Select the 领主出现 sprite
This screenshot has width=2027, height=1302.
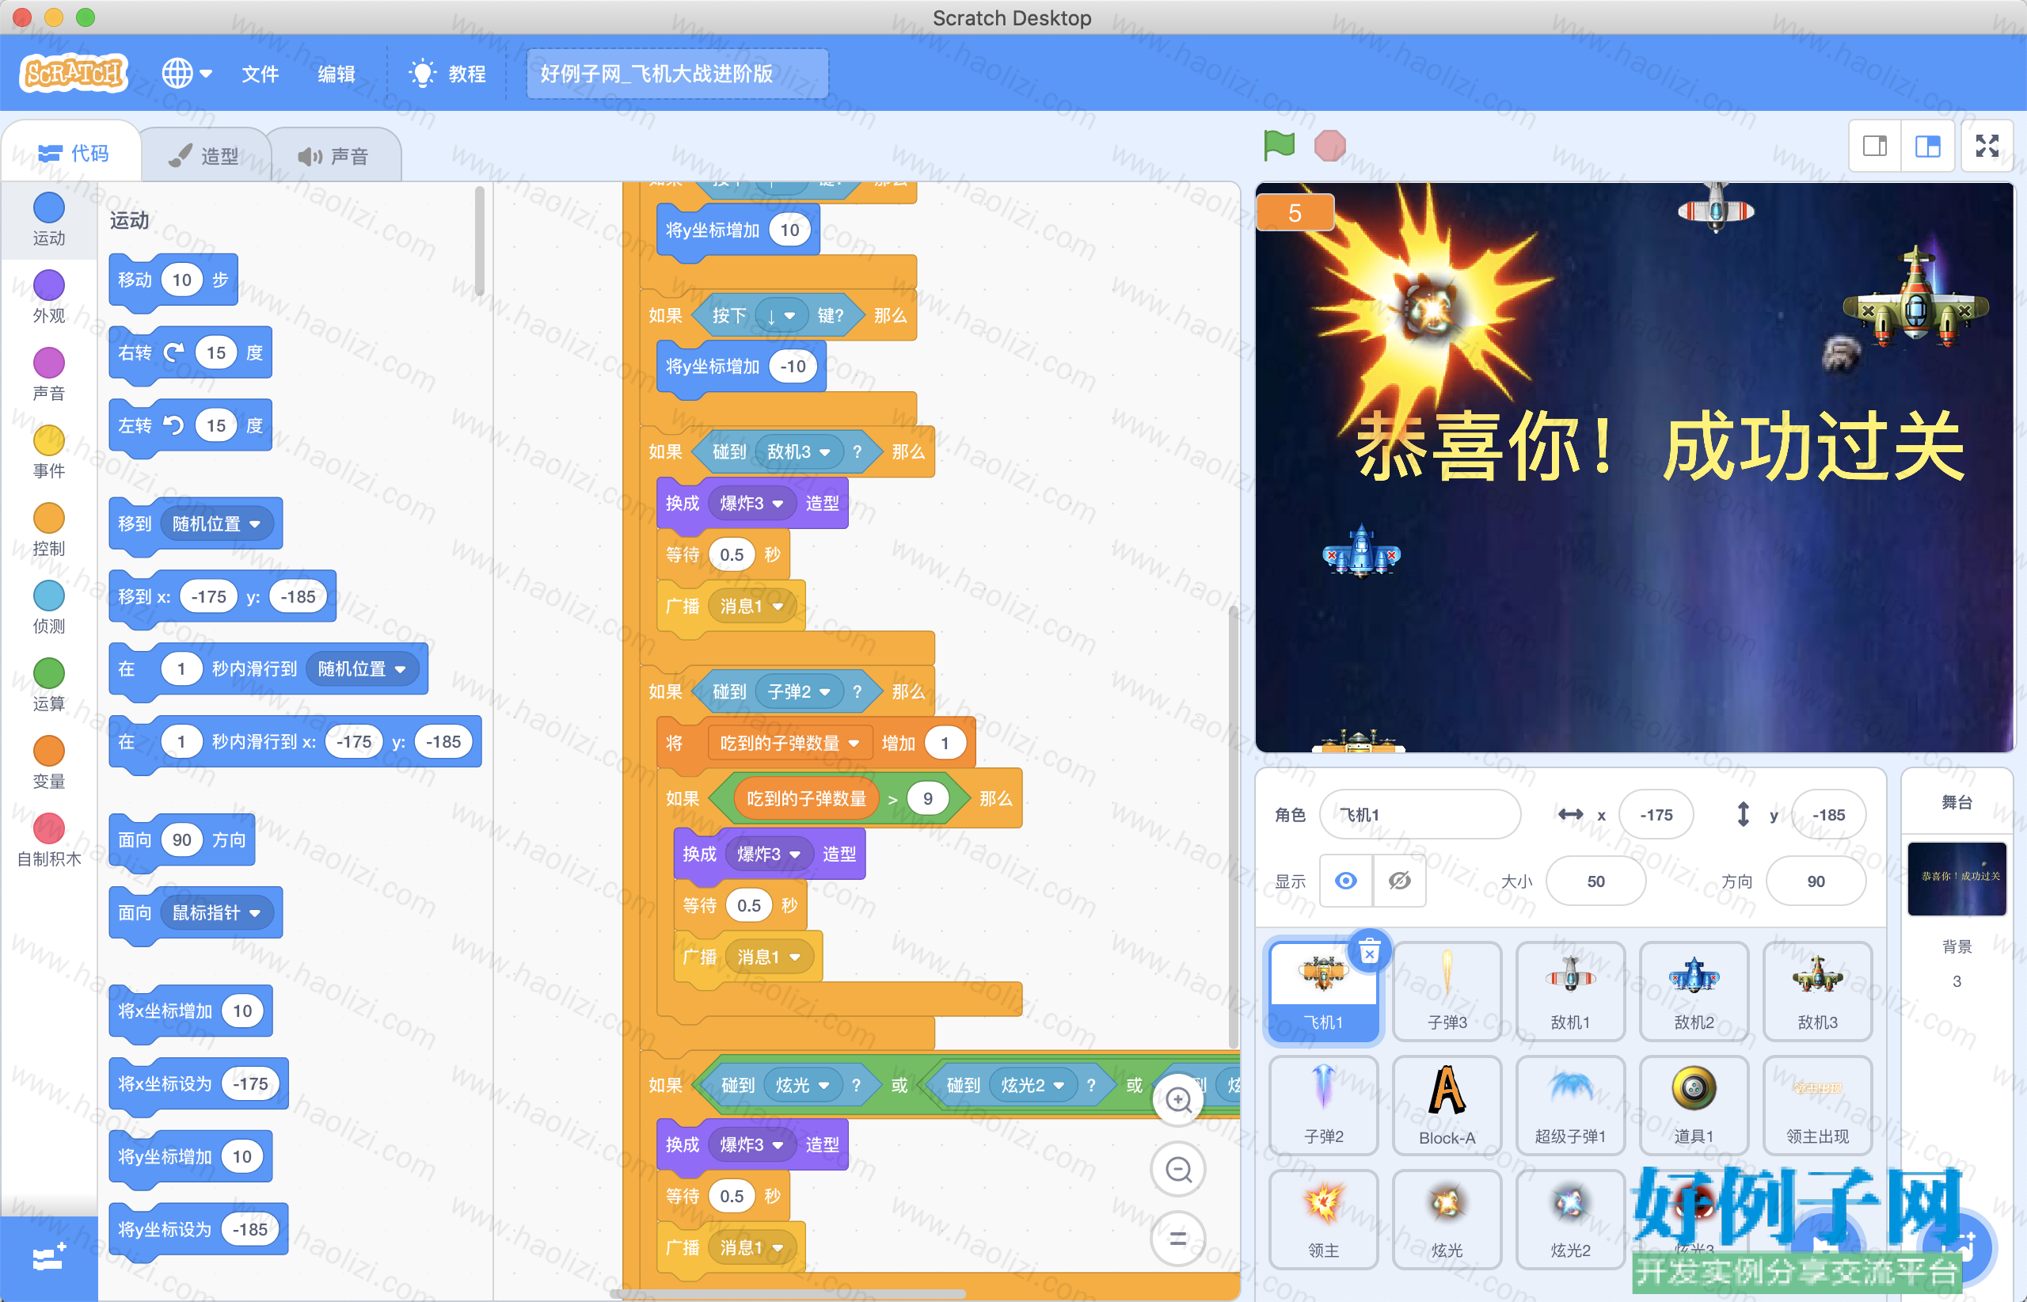[x=1816, y=1105]
